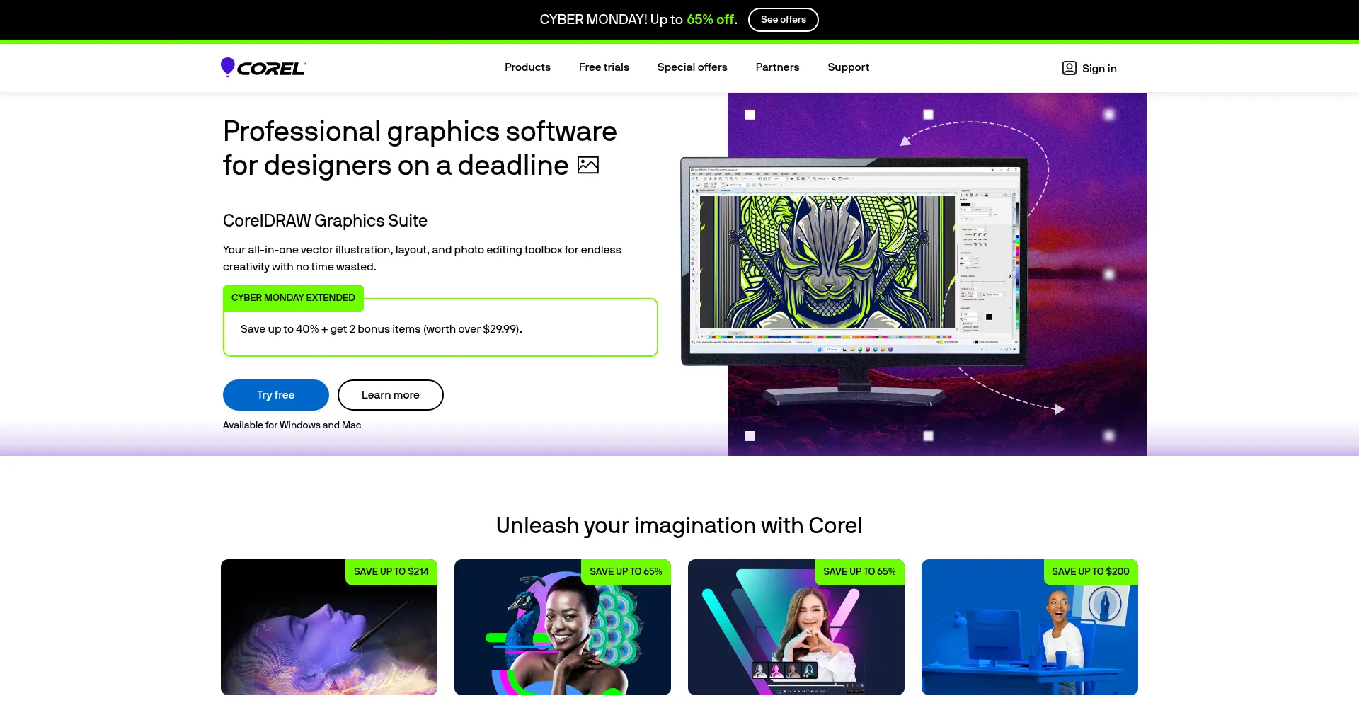Open the Partners menu

click(777, 67)
